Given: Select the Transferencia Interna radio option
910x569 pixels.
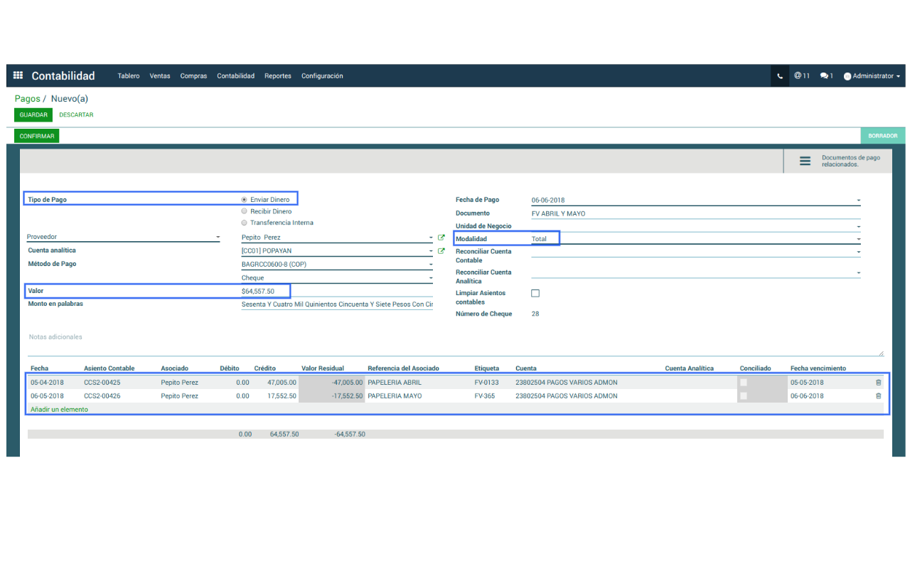Looking at the screenshot, I should [x=245, y=223].
